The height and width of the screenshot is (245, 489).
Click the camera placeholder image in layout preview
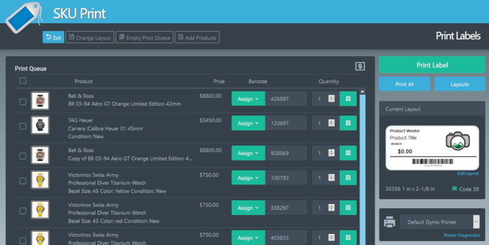(x=458, y=142)
